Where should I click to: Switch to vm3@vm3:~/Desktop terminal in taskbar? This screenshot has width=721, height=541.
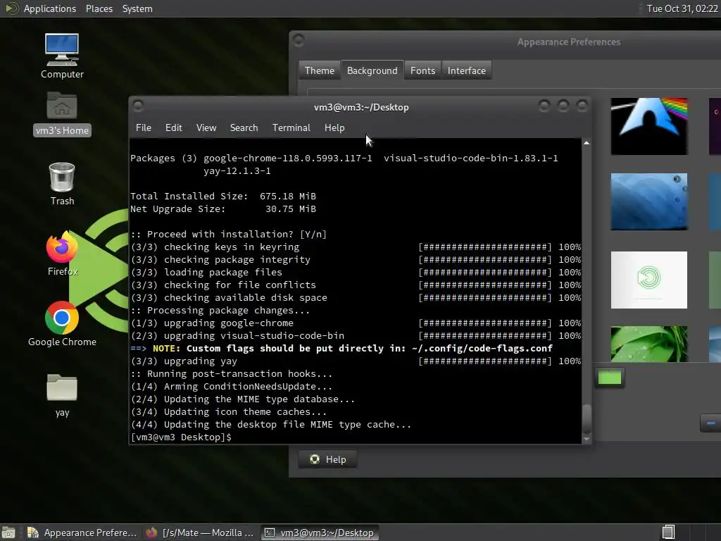click(x=320, y=533)
